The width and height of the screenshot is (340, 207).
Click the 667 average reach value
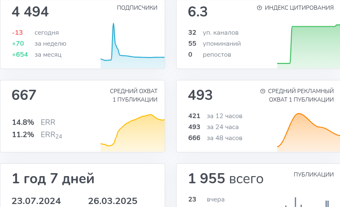24,95
